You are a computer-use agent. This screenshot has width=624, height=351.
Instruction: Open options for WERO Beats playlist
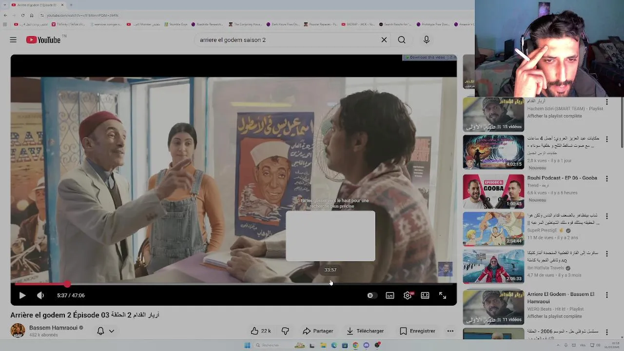(x=607, y=295)
